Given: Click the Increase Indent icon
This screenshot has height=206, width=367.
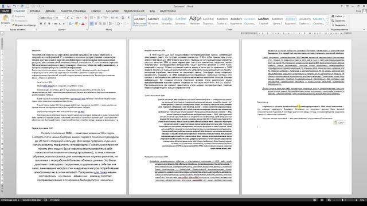Looking at the screenshot, I should point(117,18).
